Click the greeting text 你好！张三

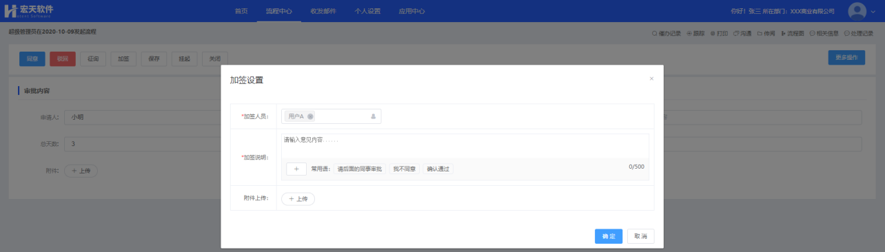pos(746,12)
